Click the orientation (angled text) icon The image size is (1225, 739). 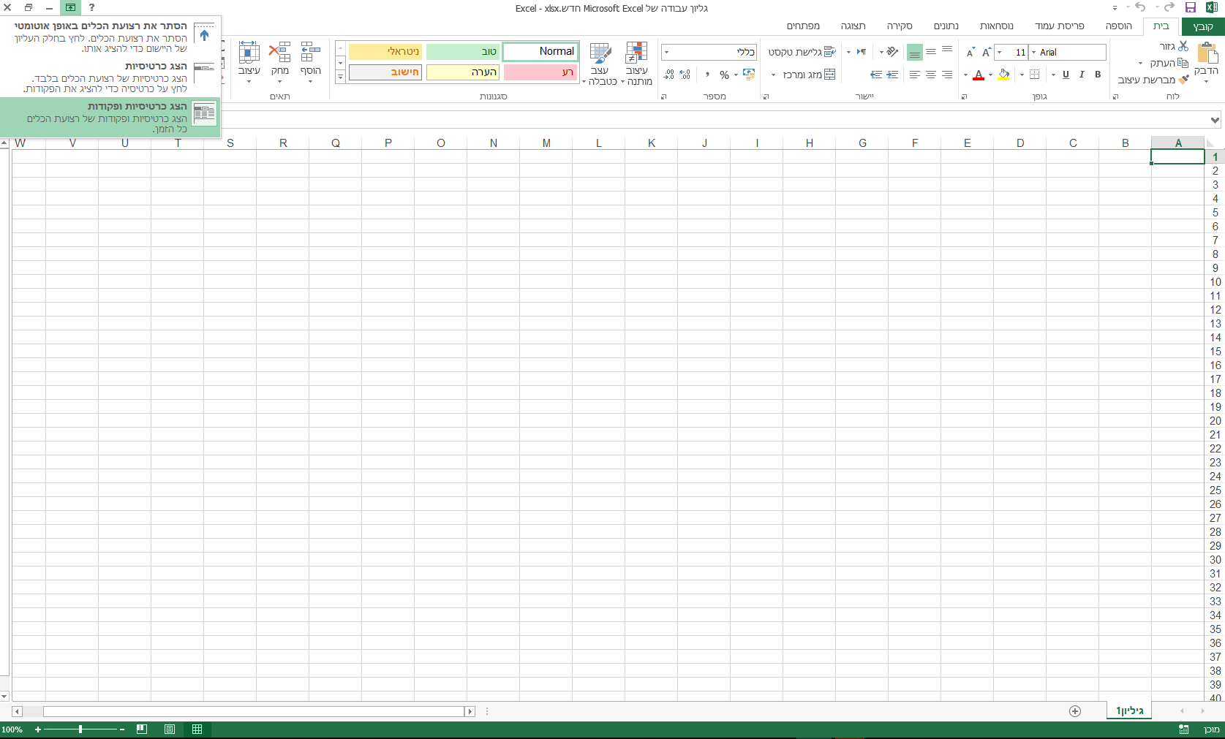click(x=892, y=52)
